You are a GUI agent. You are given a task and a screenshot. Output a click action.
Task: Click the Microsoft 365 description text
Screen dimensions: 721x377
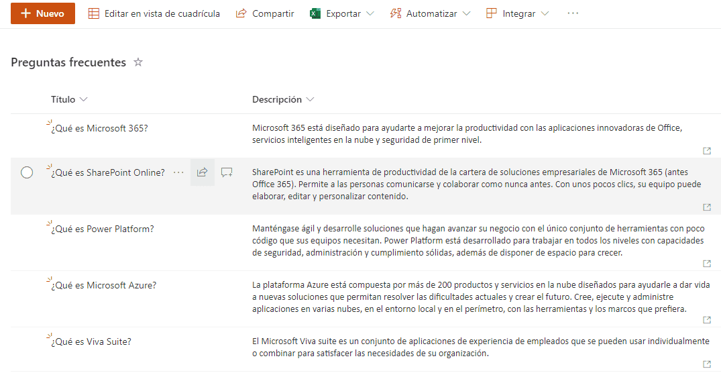[x=467, y=133]
